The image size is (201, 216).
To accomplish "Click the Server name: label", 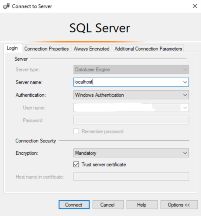I will [x=29, y=82].
